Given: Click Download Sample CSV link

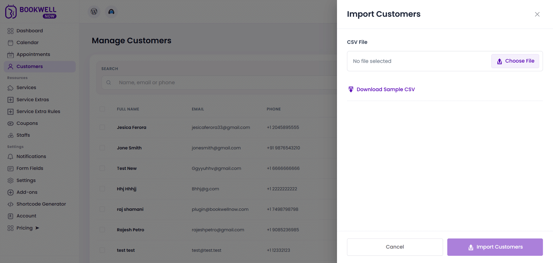Looking at the screenshot, I should (x=382, y=89).
